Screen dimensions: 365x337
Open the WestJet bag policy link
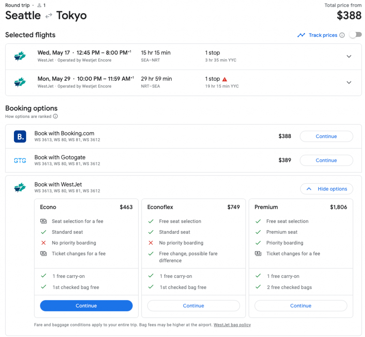pyautogui.click(x=232, y=325)
